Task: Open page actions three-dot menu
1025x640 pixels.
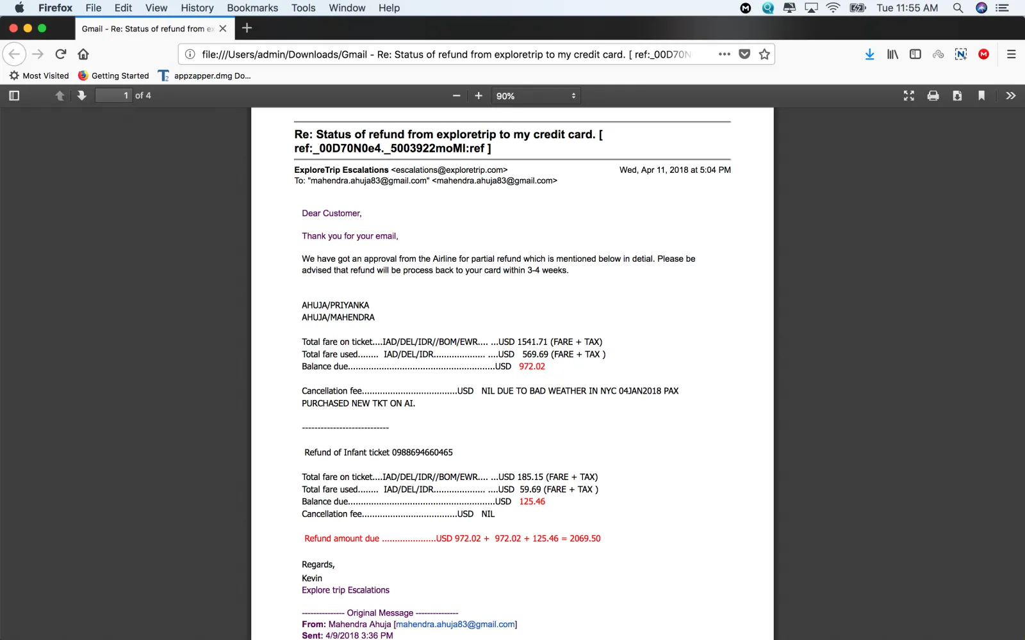Action: 725,54
